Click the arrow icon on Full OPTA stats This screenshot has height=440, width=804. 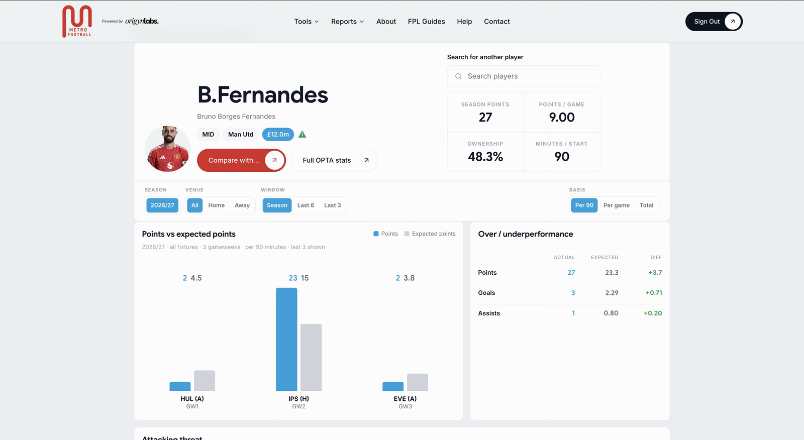point(366,160)
